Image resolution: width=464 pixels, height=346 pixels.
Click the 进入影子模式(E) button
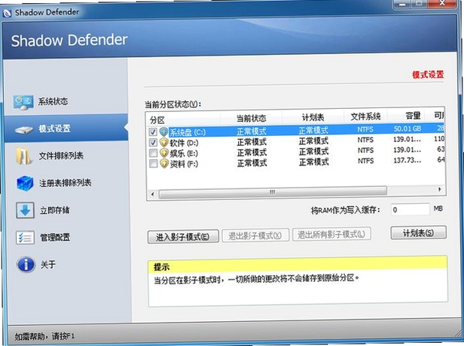click(x=183, y=236)
